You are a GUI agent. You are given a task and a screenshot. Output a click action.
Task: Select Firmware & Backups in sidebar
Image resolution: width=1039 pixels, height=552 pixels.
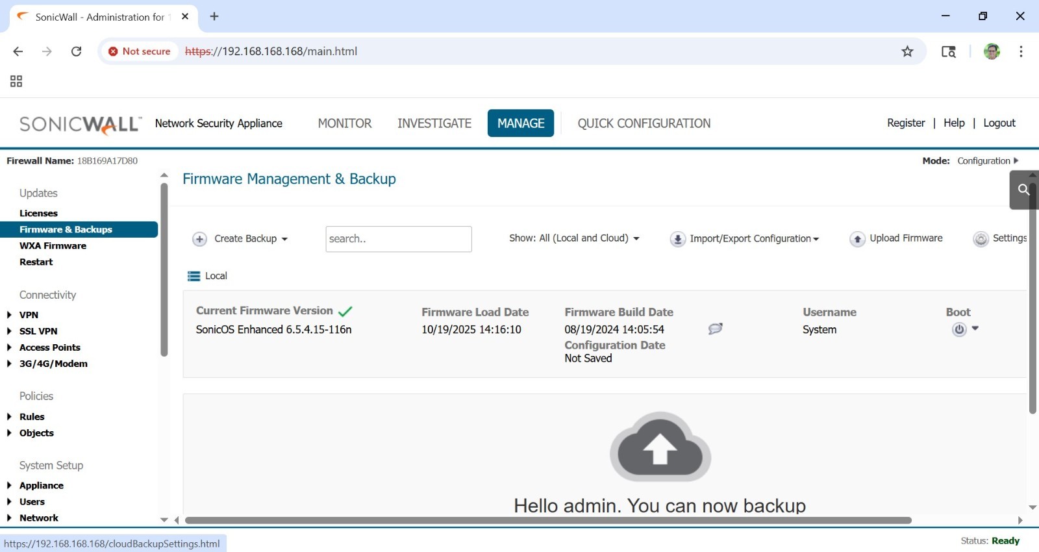[x=79, y=229]
